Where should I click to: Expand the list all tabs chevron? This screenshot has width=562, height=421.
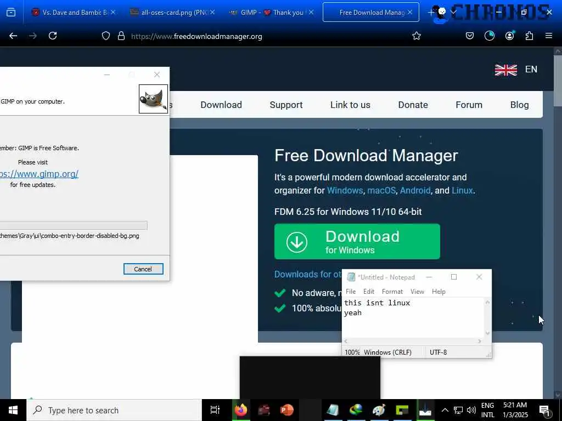click(453, 13)
